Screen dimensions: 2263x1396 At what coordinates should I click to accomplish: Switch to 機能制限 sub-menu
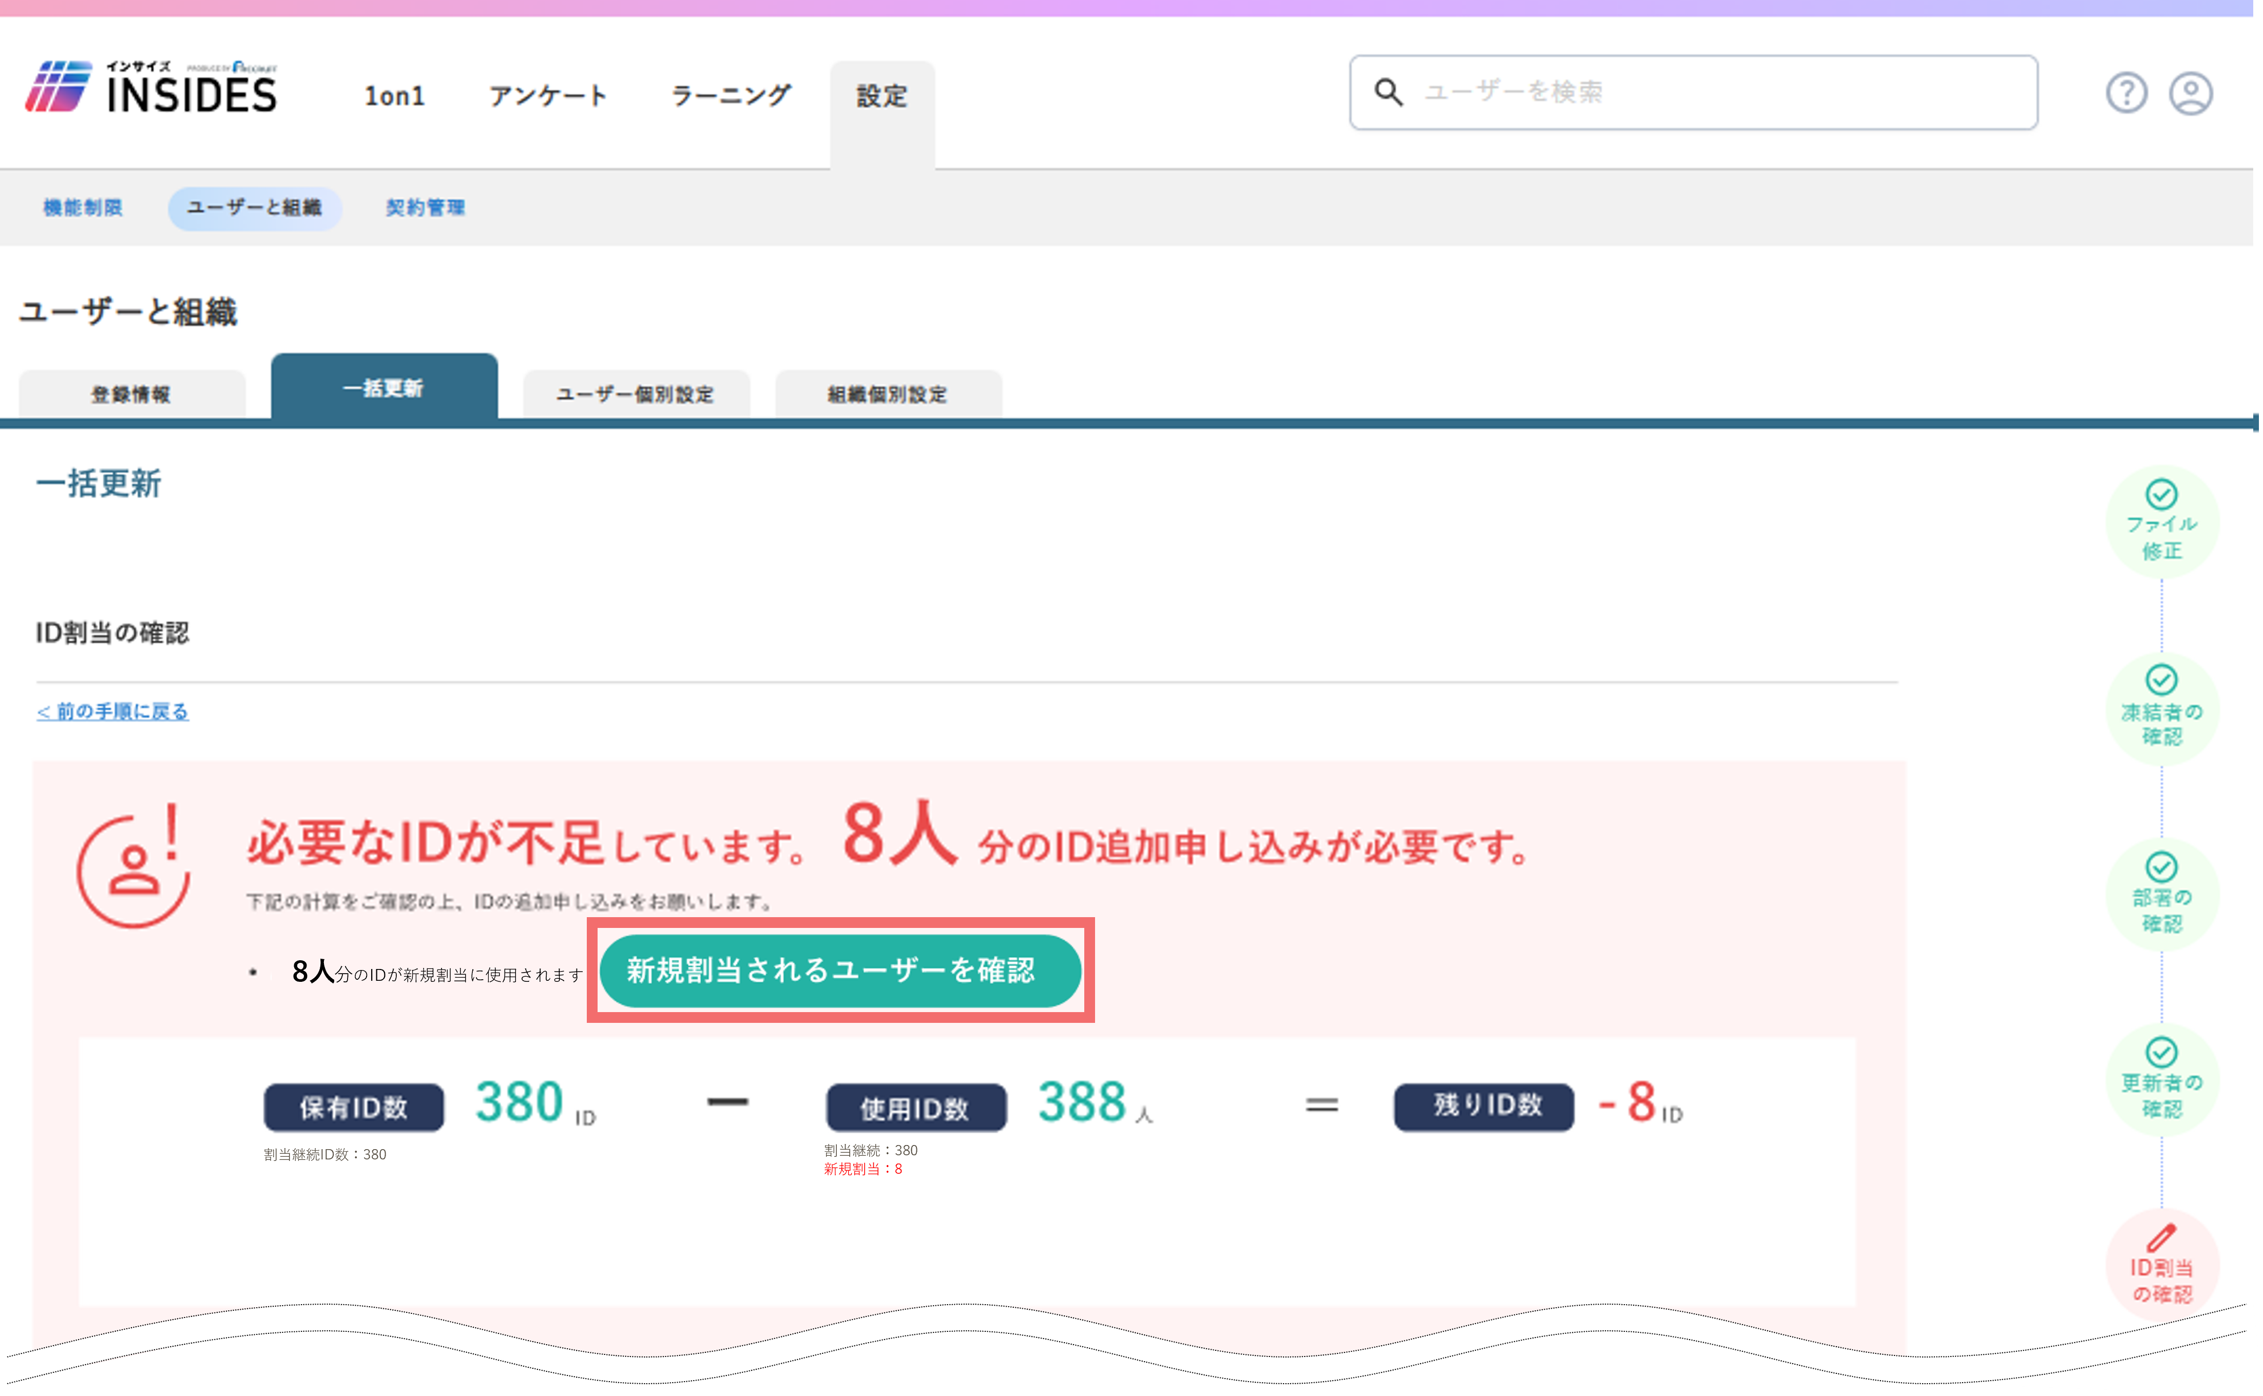click(x=82, y=208)
